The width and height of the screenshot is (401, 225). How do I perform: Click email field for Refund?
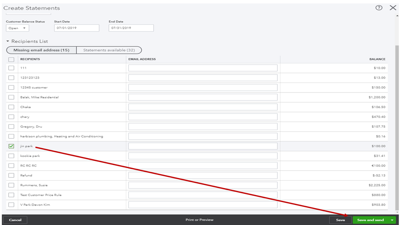[x=203, y=175]
